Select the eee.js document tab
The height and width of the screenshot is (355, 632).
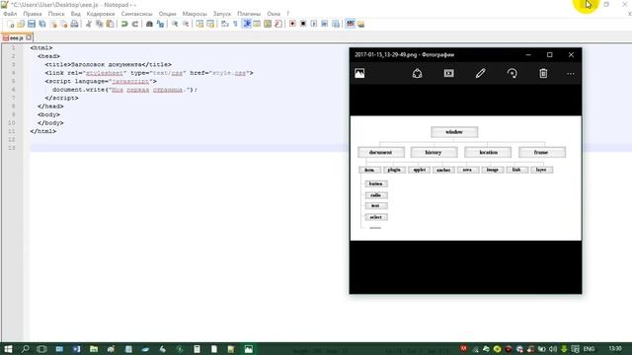(x=17, y=37)
